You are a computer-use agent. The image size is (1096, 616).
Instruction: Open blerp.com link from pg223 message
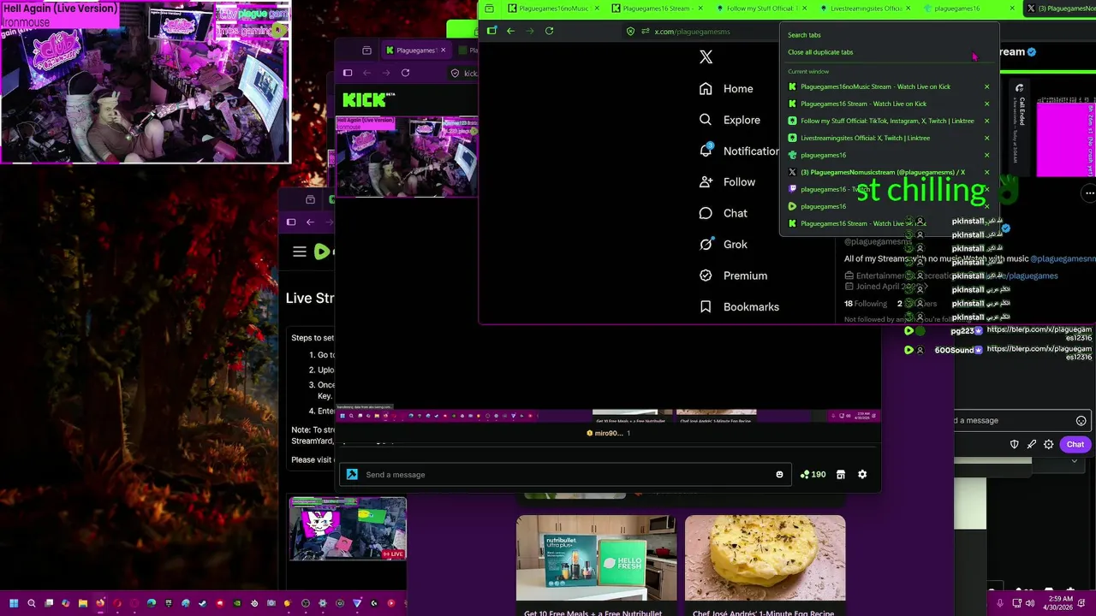pyautogui.click(x=1039, y=334)
